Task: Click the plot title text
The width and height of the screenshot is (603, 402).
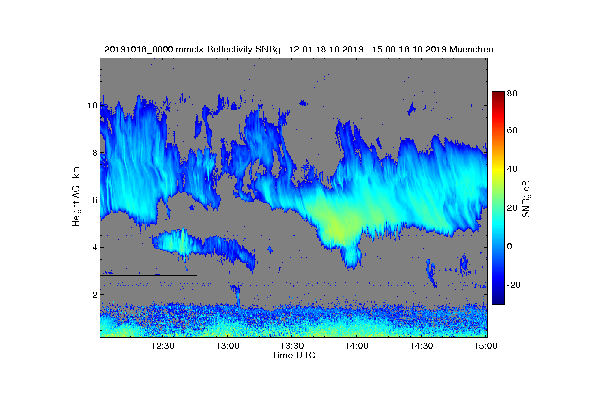Action: coord(298,49)
